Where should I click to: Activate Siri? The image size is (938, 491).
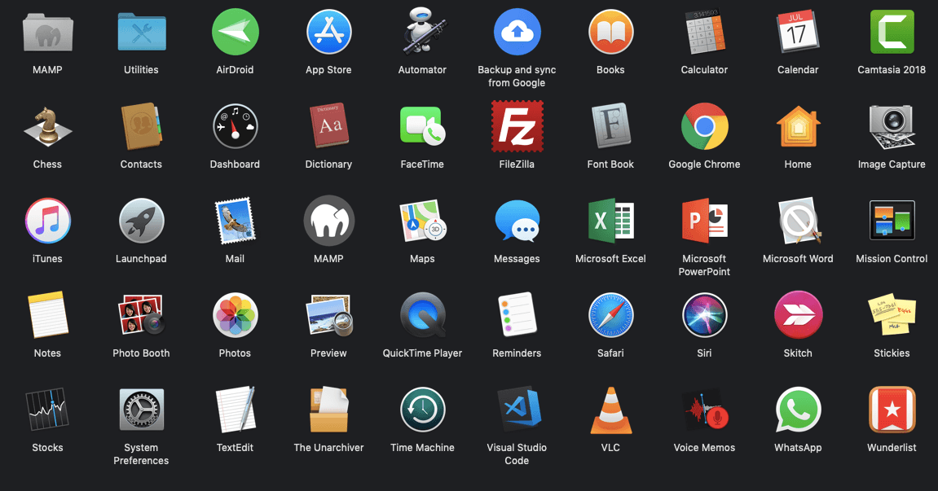pyautogui.click(x=704, y=315)
